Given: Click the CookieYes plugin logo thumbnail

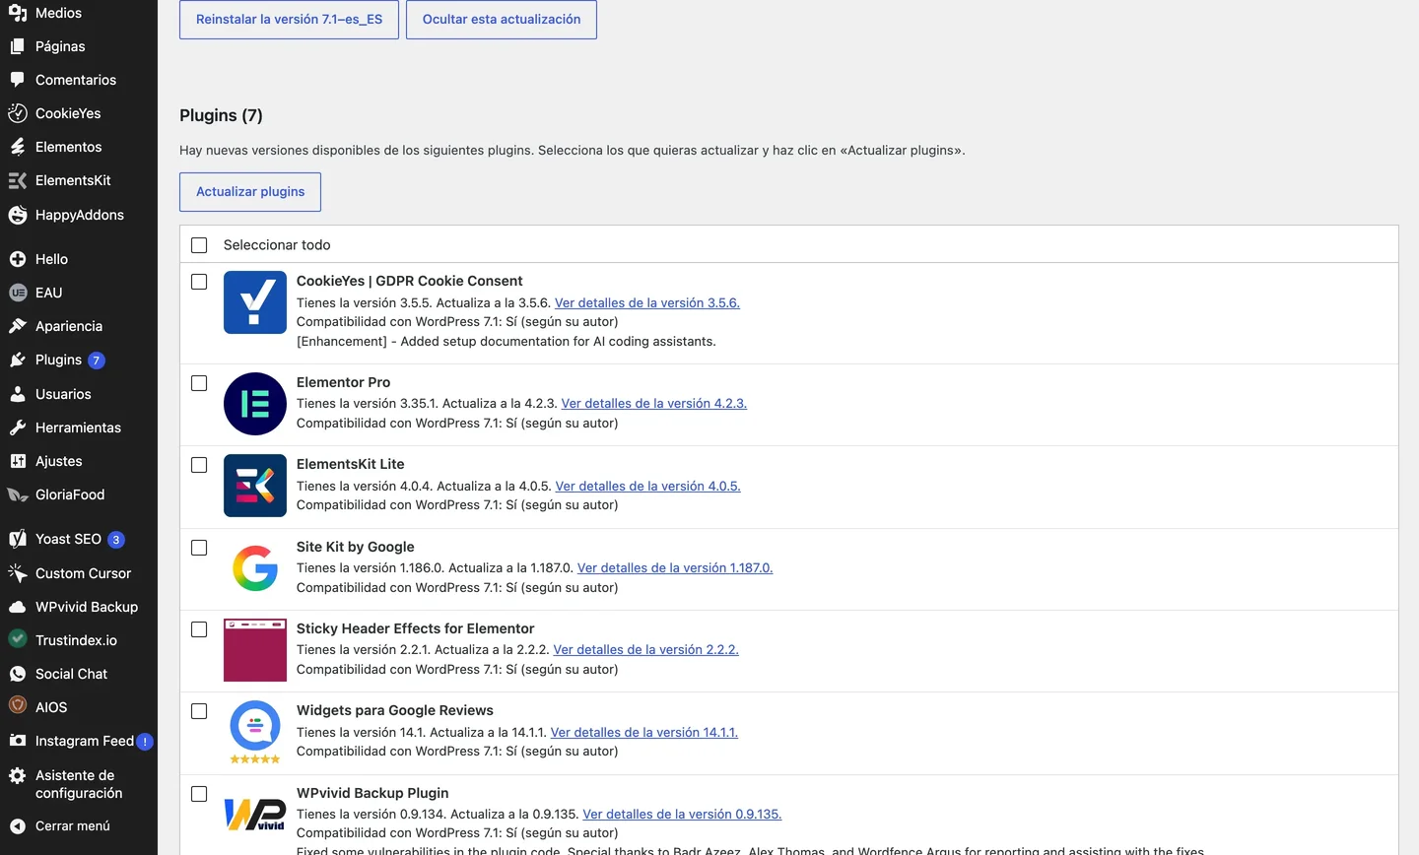Looking at the screenshot, I should click(x=255, y=302).
